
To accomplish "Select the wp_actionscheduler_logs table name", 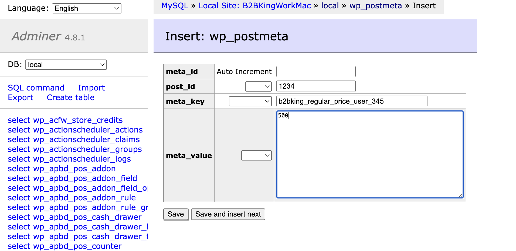I will (x=82, y=159).
